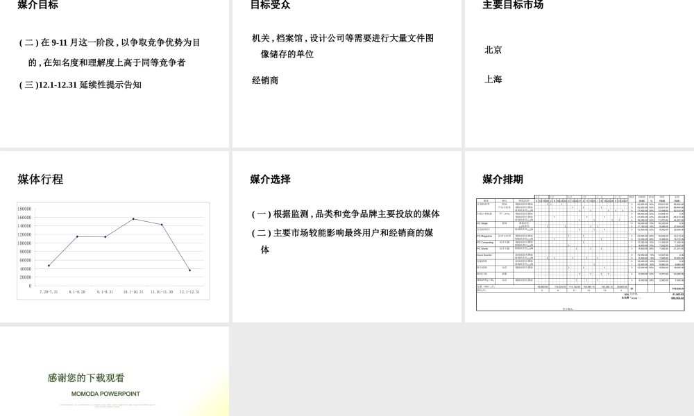Click the text 北京
Viewport: 694px width, 416px height.
point(493,50)
